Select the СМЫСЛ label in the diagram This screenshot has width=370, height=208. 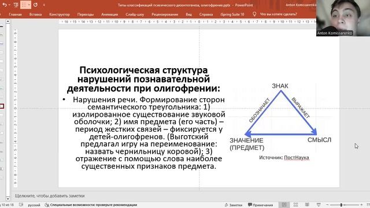[319, 140]
